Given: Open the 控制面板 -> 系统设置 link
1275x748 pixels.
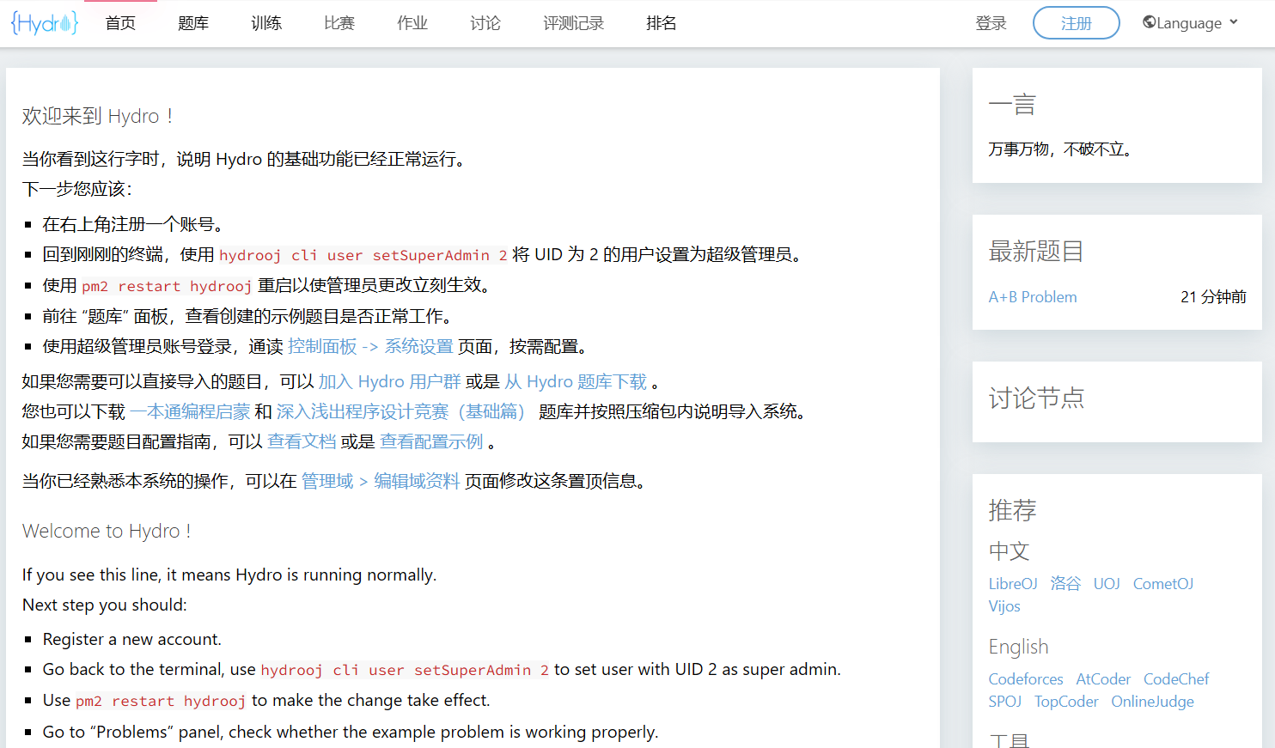Looking at the screenshot, I should coord(370,346).
